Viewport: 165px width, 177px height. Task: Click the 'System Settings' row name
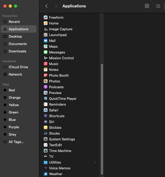[x=62, y=139]
